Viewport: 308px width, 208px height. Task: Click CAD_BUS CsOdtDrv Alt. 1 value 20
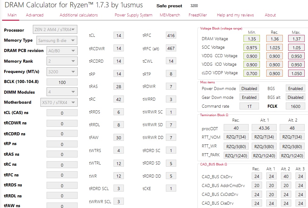271,194
